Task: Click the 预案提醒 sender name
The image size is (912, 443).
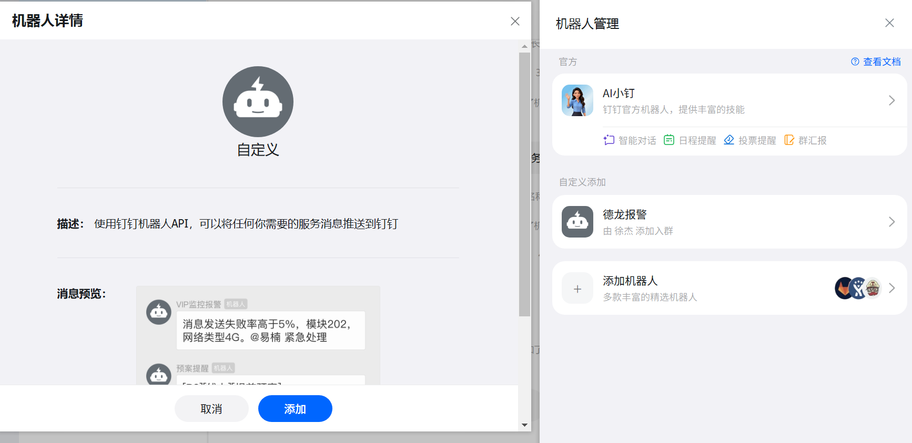Action: pos(192,368)
